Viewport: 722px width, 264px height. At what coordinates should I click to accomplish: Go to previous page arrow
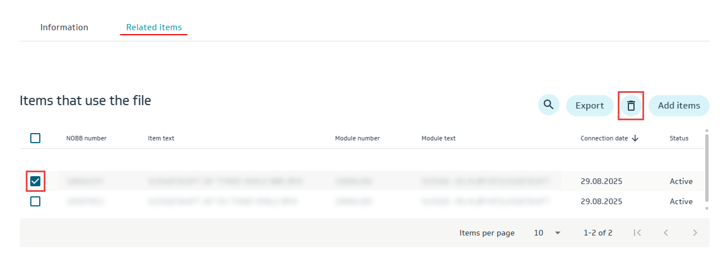coord(666,233)
